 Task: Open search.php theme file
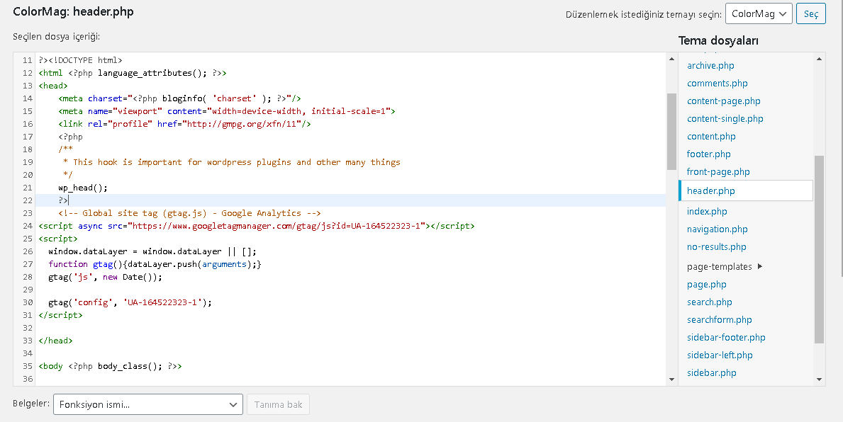pos(709,302)
